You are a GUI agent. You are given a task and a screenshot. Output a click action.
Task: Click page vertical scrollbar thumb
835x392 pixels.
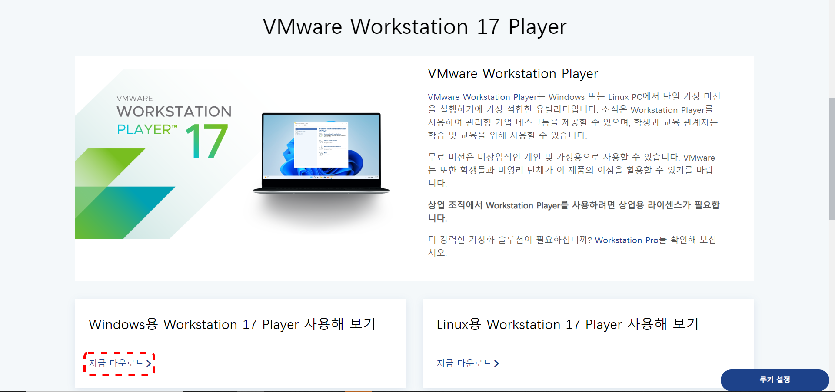(832, 158)
